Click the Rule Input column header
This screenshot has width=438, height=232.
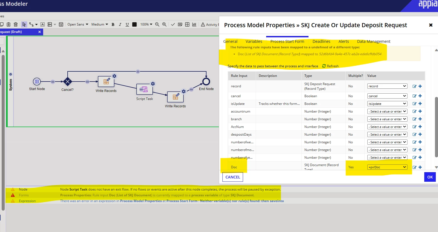(239, 76)
